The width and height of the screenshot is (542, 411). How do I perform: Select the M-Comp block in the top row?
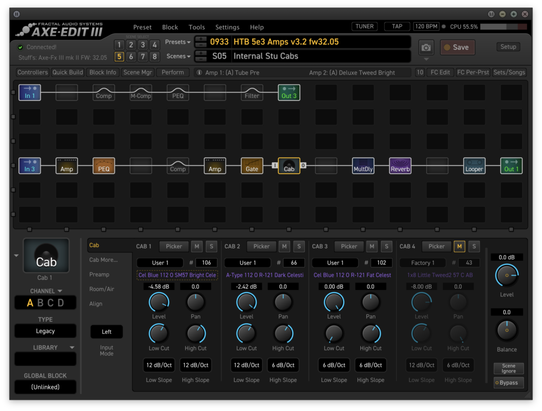coord(141,93)
